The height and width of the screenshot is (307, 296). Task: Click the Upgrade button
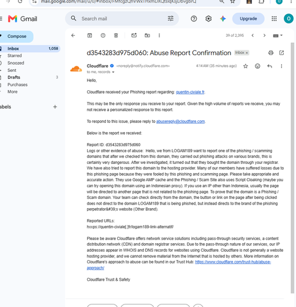(x=248, y=18)
